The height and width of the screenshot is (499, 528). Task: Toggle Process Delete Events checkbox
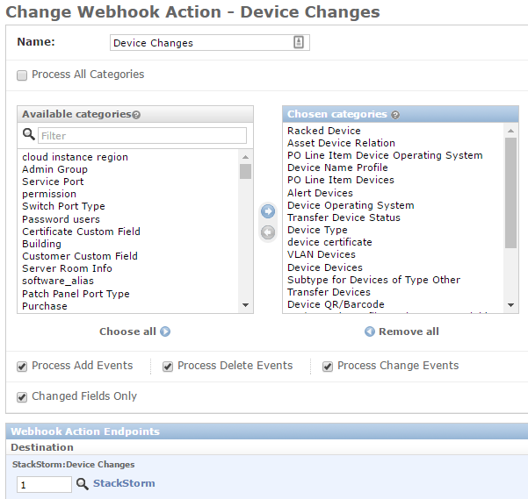click(x=168, y=367)
